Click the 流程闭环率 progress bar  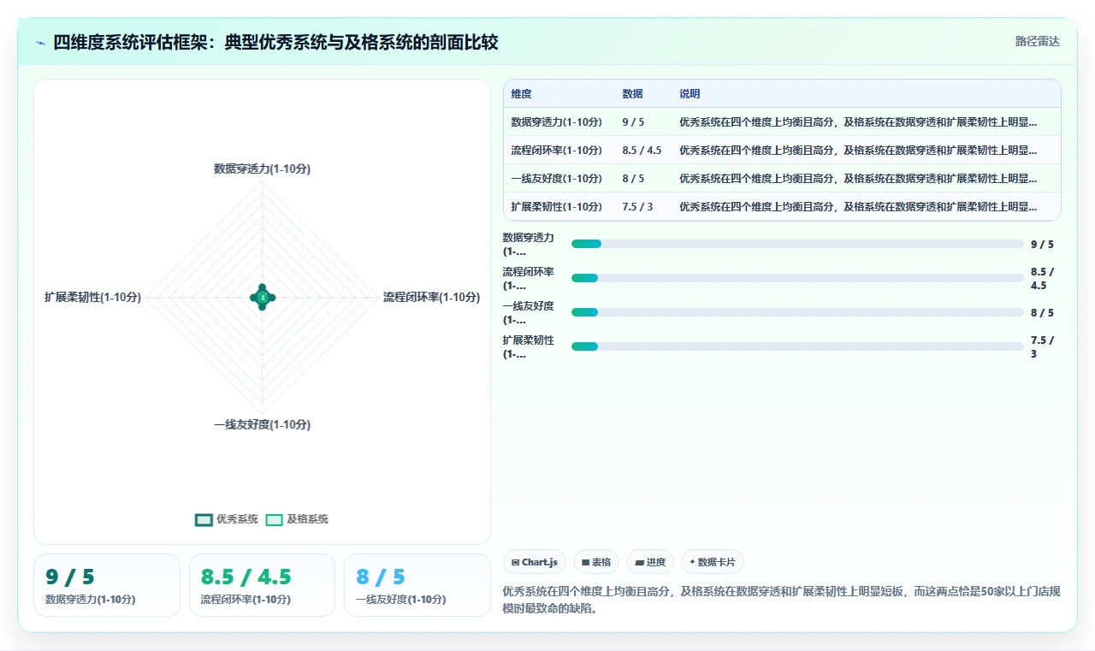tap(797, 278)
